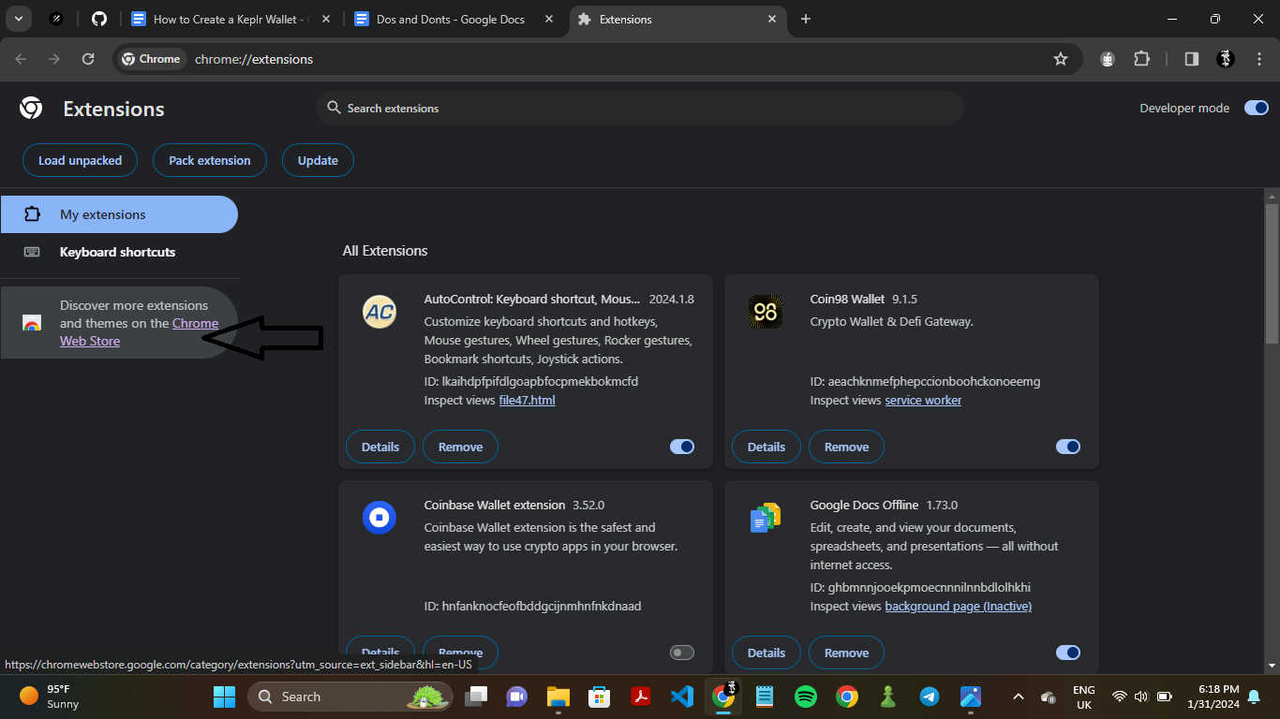The width and height of the screenshot is (1280, 719).
Task: Remove the Google Docs Offline extension
Action: 846,653
